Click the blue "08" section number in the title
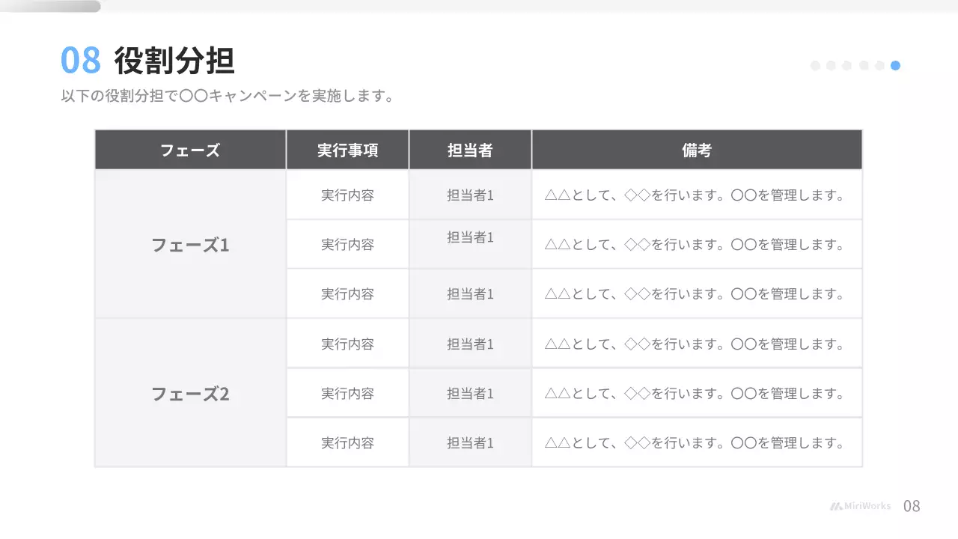958x539 pixels. point(80,61)
